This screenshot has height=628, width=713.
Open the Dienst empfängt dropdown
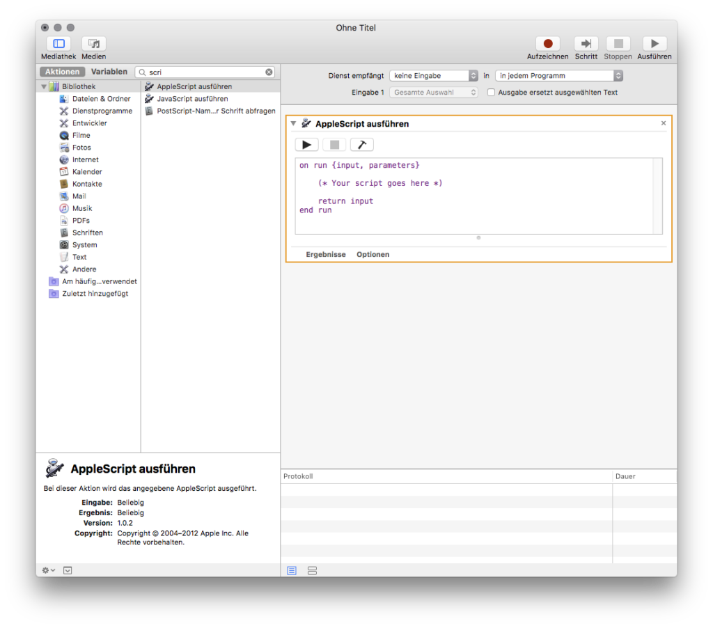[x=434, y=75]
